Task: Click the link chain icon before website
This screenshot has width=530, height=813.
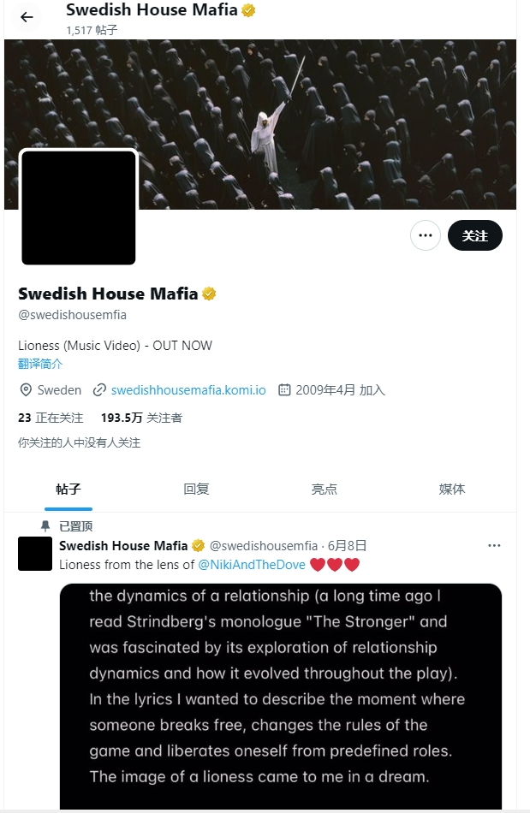Action: (x=99, y=390)
